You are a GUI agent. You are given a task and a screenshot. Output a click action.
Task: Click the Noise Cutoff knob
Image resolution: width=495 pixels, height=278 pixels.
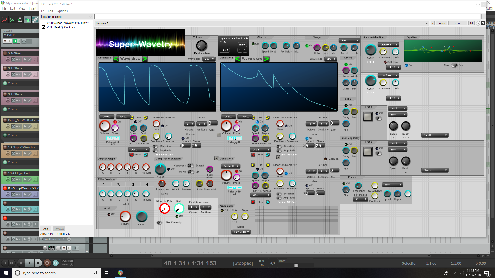coord(142,216)
